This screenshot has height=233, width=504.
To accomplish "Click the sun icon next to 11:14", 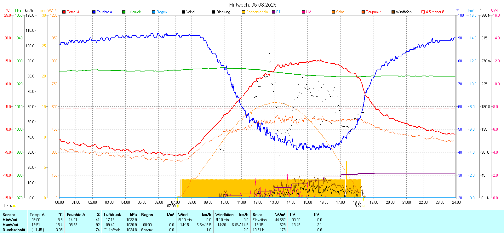I will [14, 206].
